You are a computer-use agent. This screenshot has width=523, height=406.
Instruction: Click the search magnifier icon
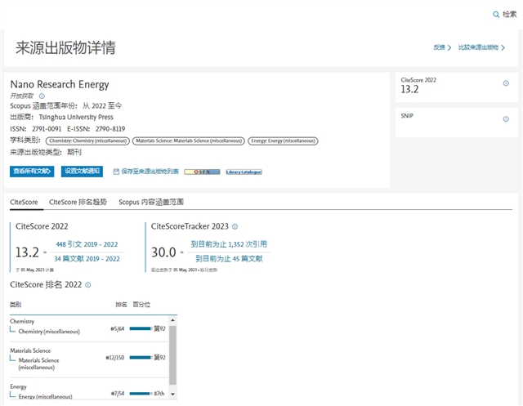coord(495,15)
